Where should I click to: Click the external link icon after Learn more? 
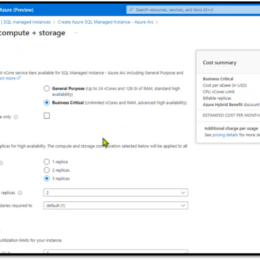19,78
